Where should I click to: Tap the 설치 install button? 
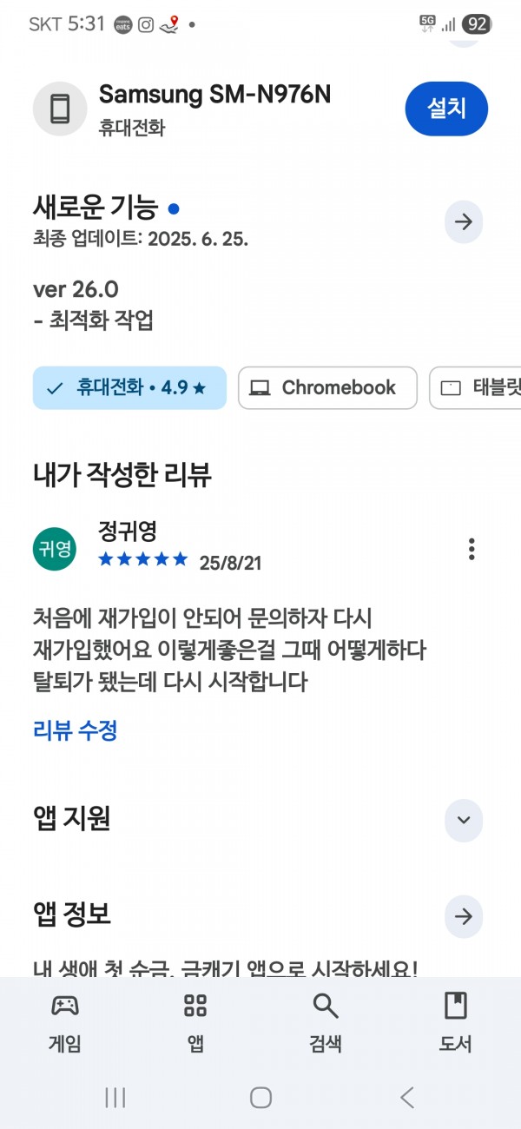point(446,109)
